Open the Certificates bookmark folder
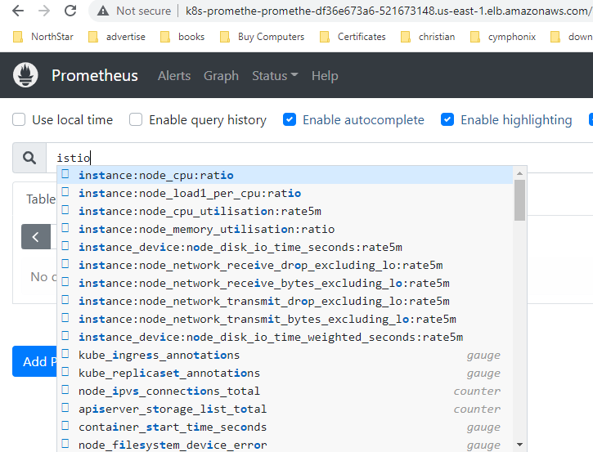Viewport: 593px width, 452px height. tap(353, 37)
